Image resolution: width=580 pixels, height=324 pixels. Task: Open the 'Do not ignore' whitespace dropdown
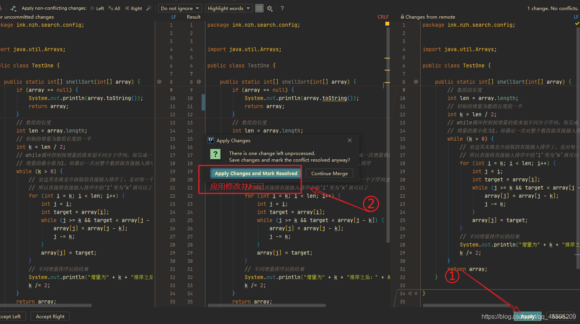pyautogui.click(x=180, y=8)
